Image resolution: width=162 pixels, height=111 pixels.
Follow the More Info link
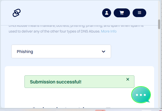coord(108,31)
